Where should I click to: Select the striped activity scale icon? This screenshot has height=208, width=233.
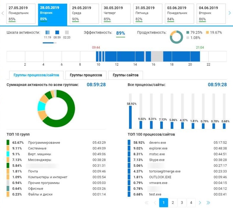point(47,32)
